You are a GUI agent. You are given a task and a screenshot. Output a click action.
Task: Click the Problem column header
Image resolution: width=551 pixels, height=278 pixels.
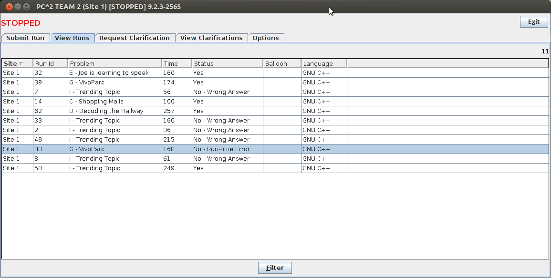[x=114, y=63]
